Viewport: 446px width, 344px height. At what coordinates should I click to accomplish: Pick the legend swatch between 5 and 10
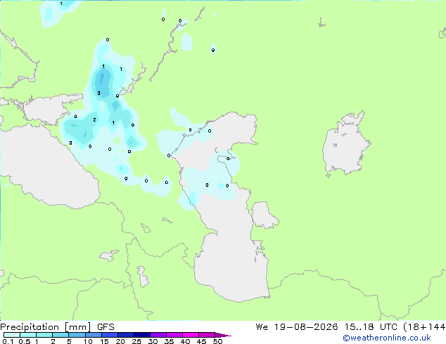pos(77,335)
